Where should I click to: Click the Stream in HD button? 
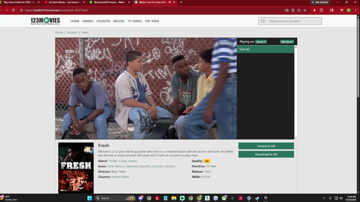tap(266, 146)
